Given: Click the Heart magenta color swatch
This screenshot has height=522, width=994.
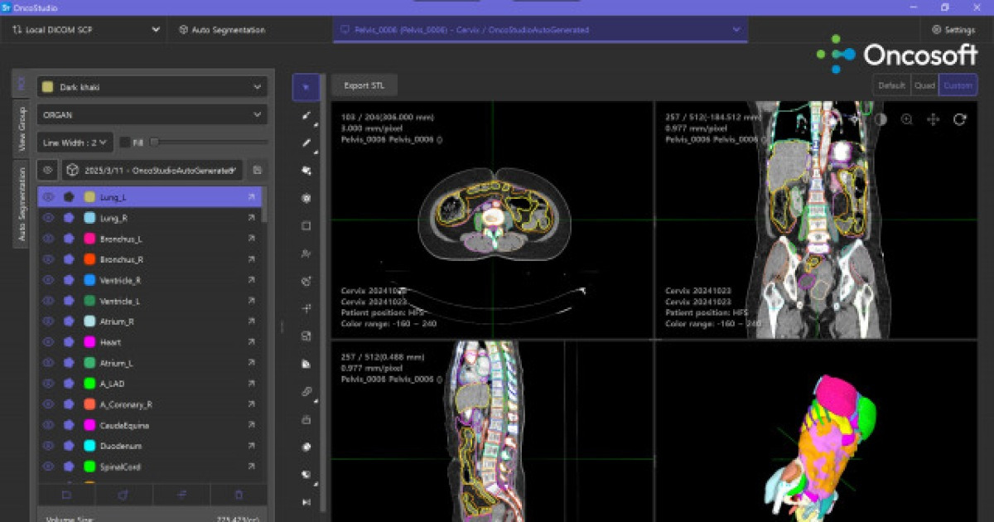Looking at the screenshot, I should pyautogui.click(x=89, y=342).
